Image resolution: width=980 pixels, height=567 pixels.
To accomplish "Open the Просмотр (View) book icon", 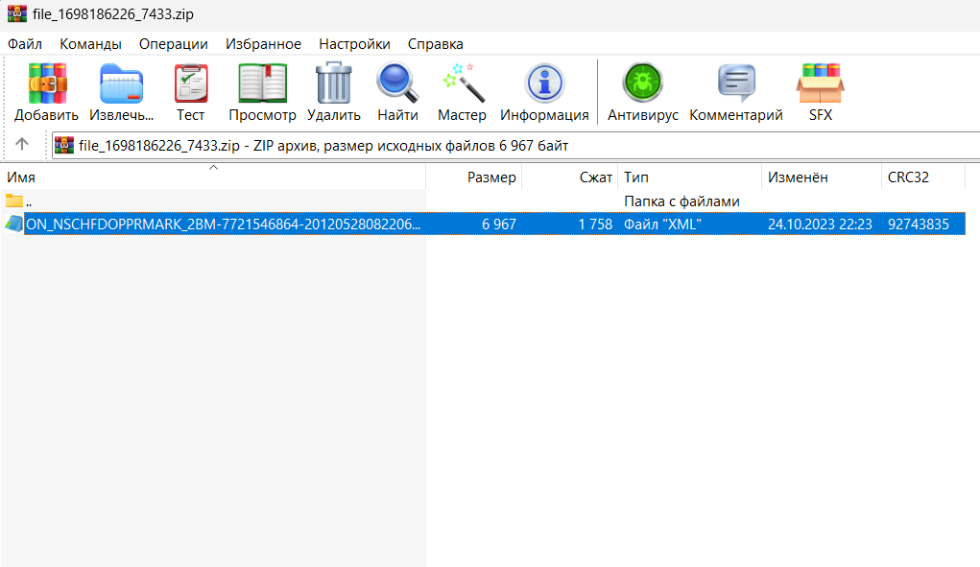I will (x=262, y=83).
